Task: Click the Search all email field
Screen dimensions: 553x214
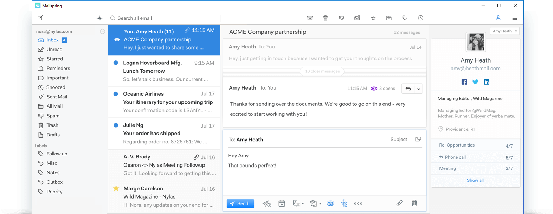Action: coord(165,18)
